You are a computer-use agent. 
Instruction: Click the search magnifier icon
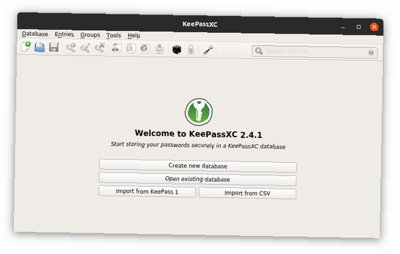(259, 51)
